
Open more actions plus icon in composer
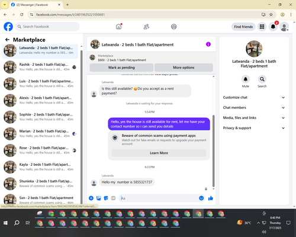[x=91, y=198]
